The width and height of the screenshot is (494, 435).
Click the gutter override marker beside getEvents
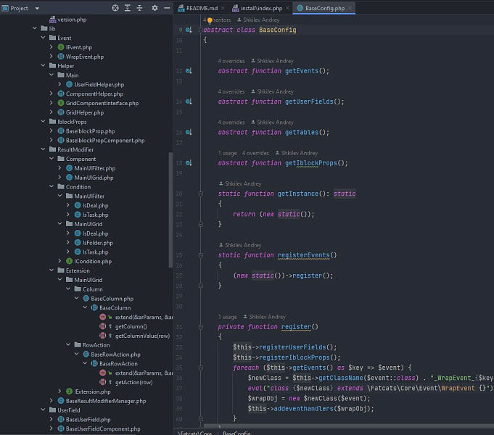point(189,71)
